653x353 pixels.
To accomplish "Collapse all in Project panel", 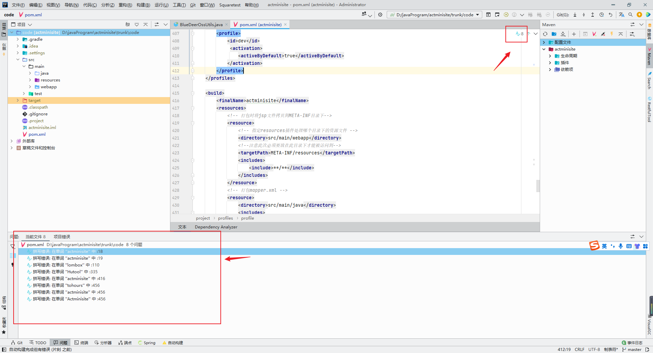I will pos(146,24).
